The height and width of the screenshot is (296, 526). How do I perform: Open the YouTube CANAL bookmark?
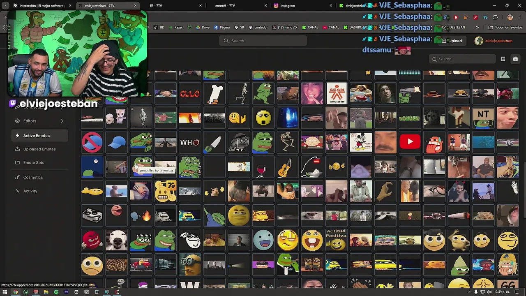click(x=331, y=28)
